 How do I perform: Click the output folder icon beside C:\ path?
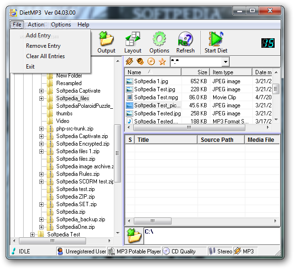[x=134, y=236]
